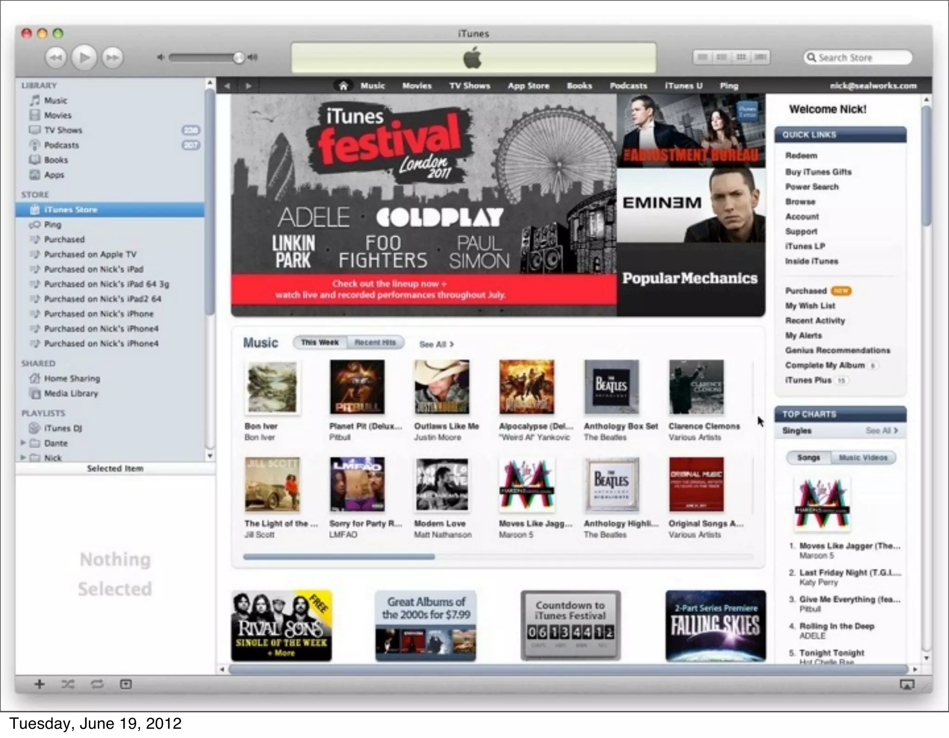Select the Songs top chart toggle
Screen dimensions: 949x738
click(x=808, y=458)
